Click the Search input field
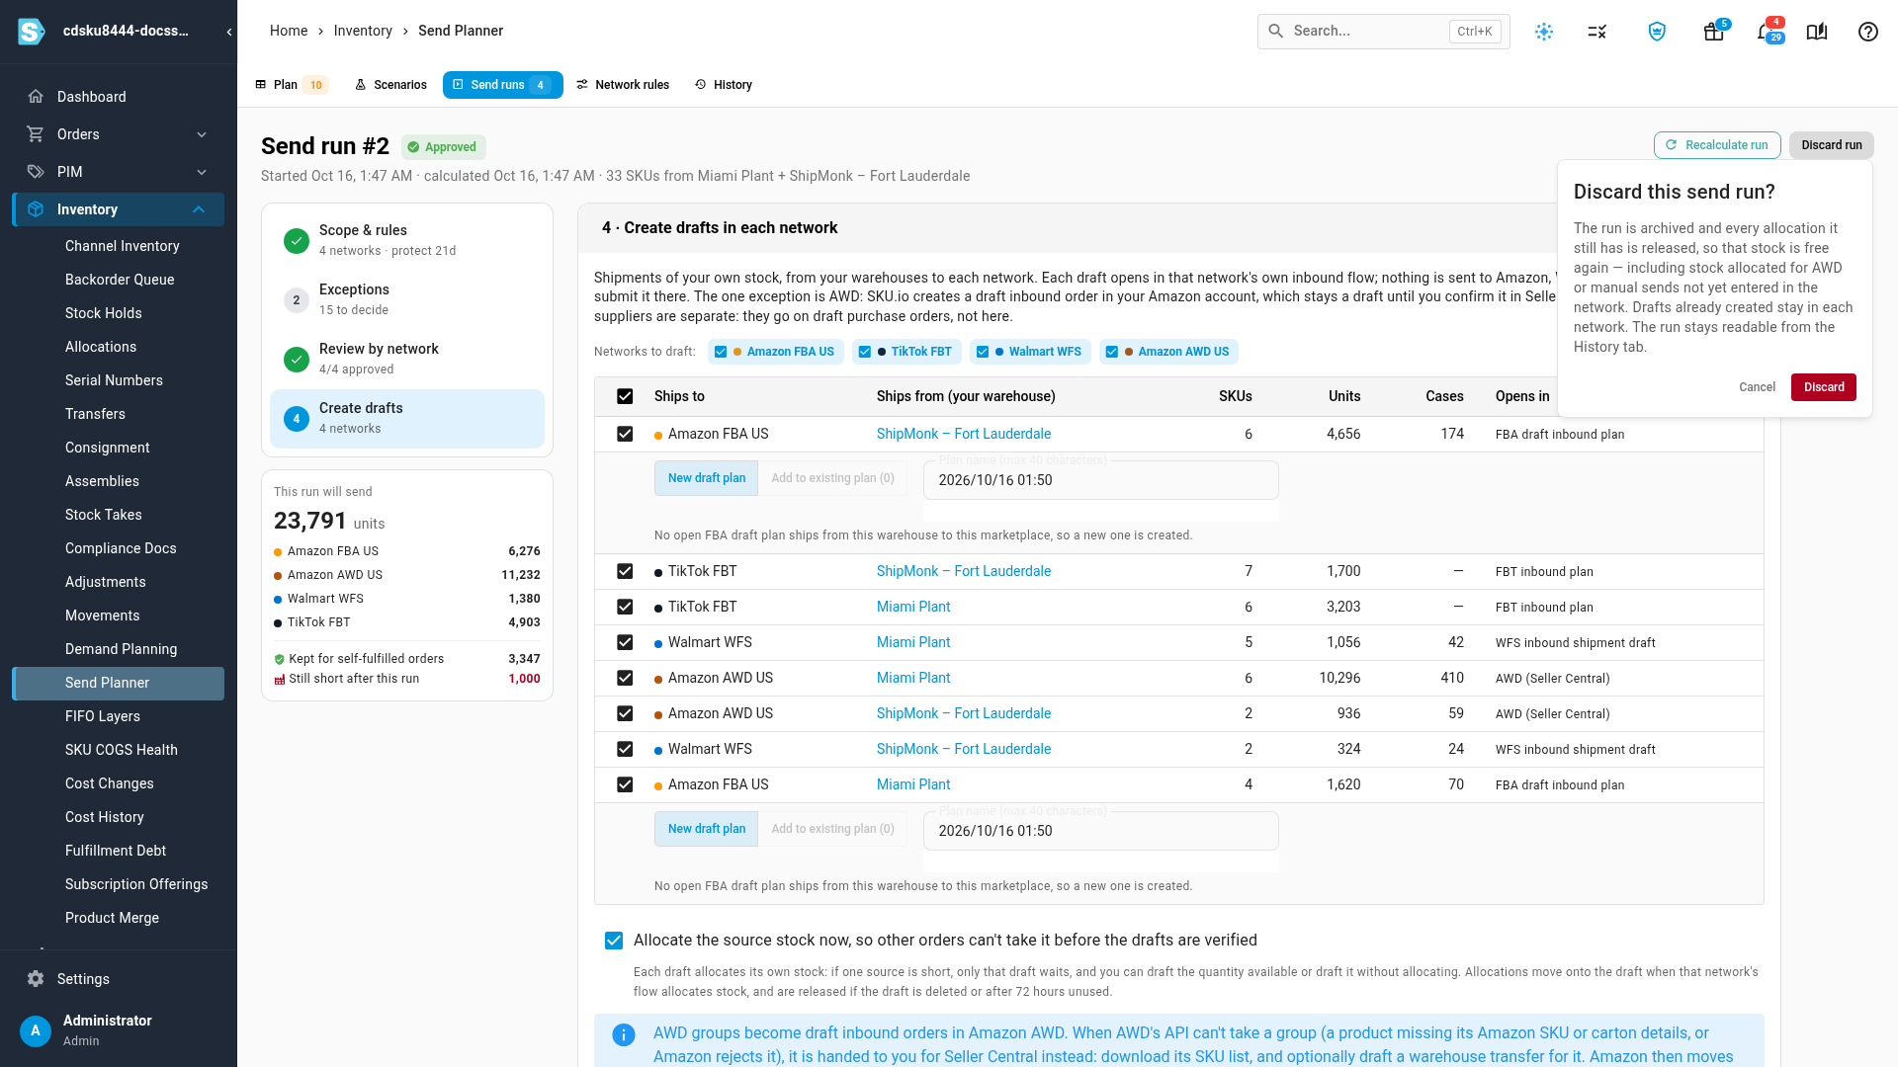The image size is (1898, 1067). (x=1384, y=32)
